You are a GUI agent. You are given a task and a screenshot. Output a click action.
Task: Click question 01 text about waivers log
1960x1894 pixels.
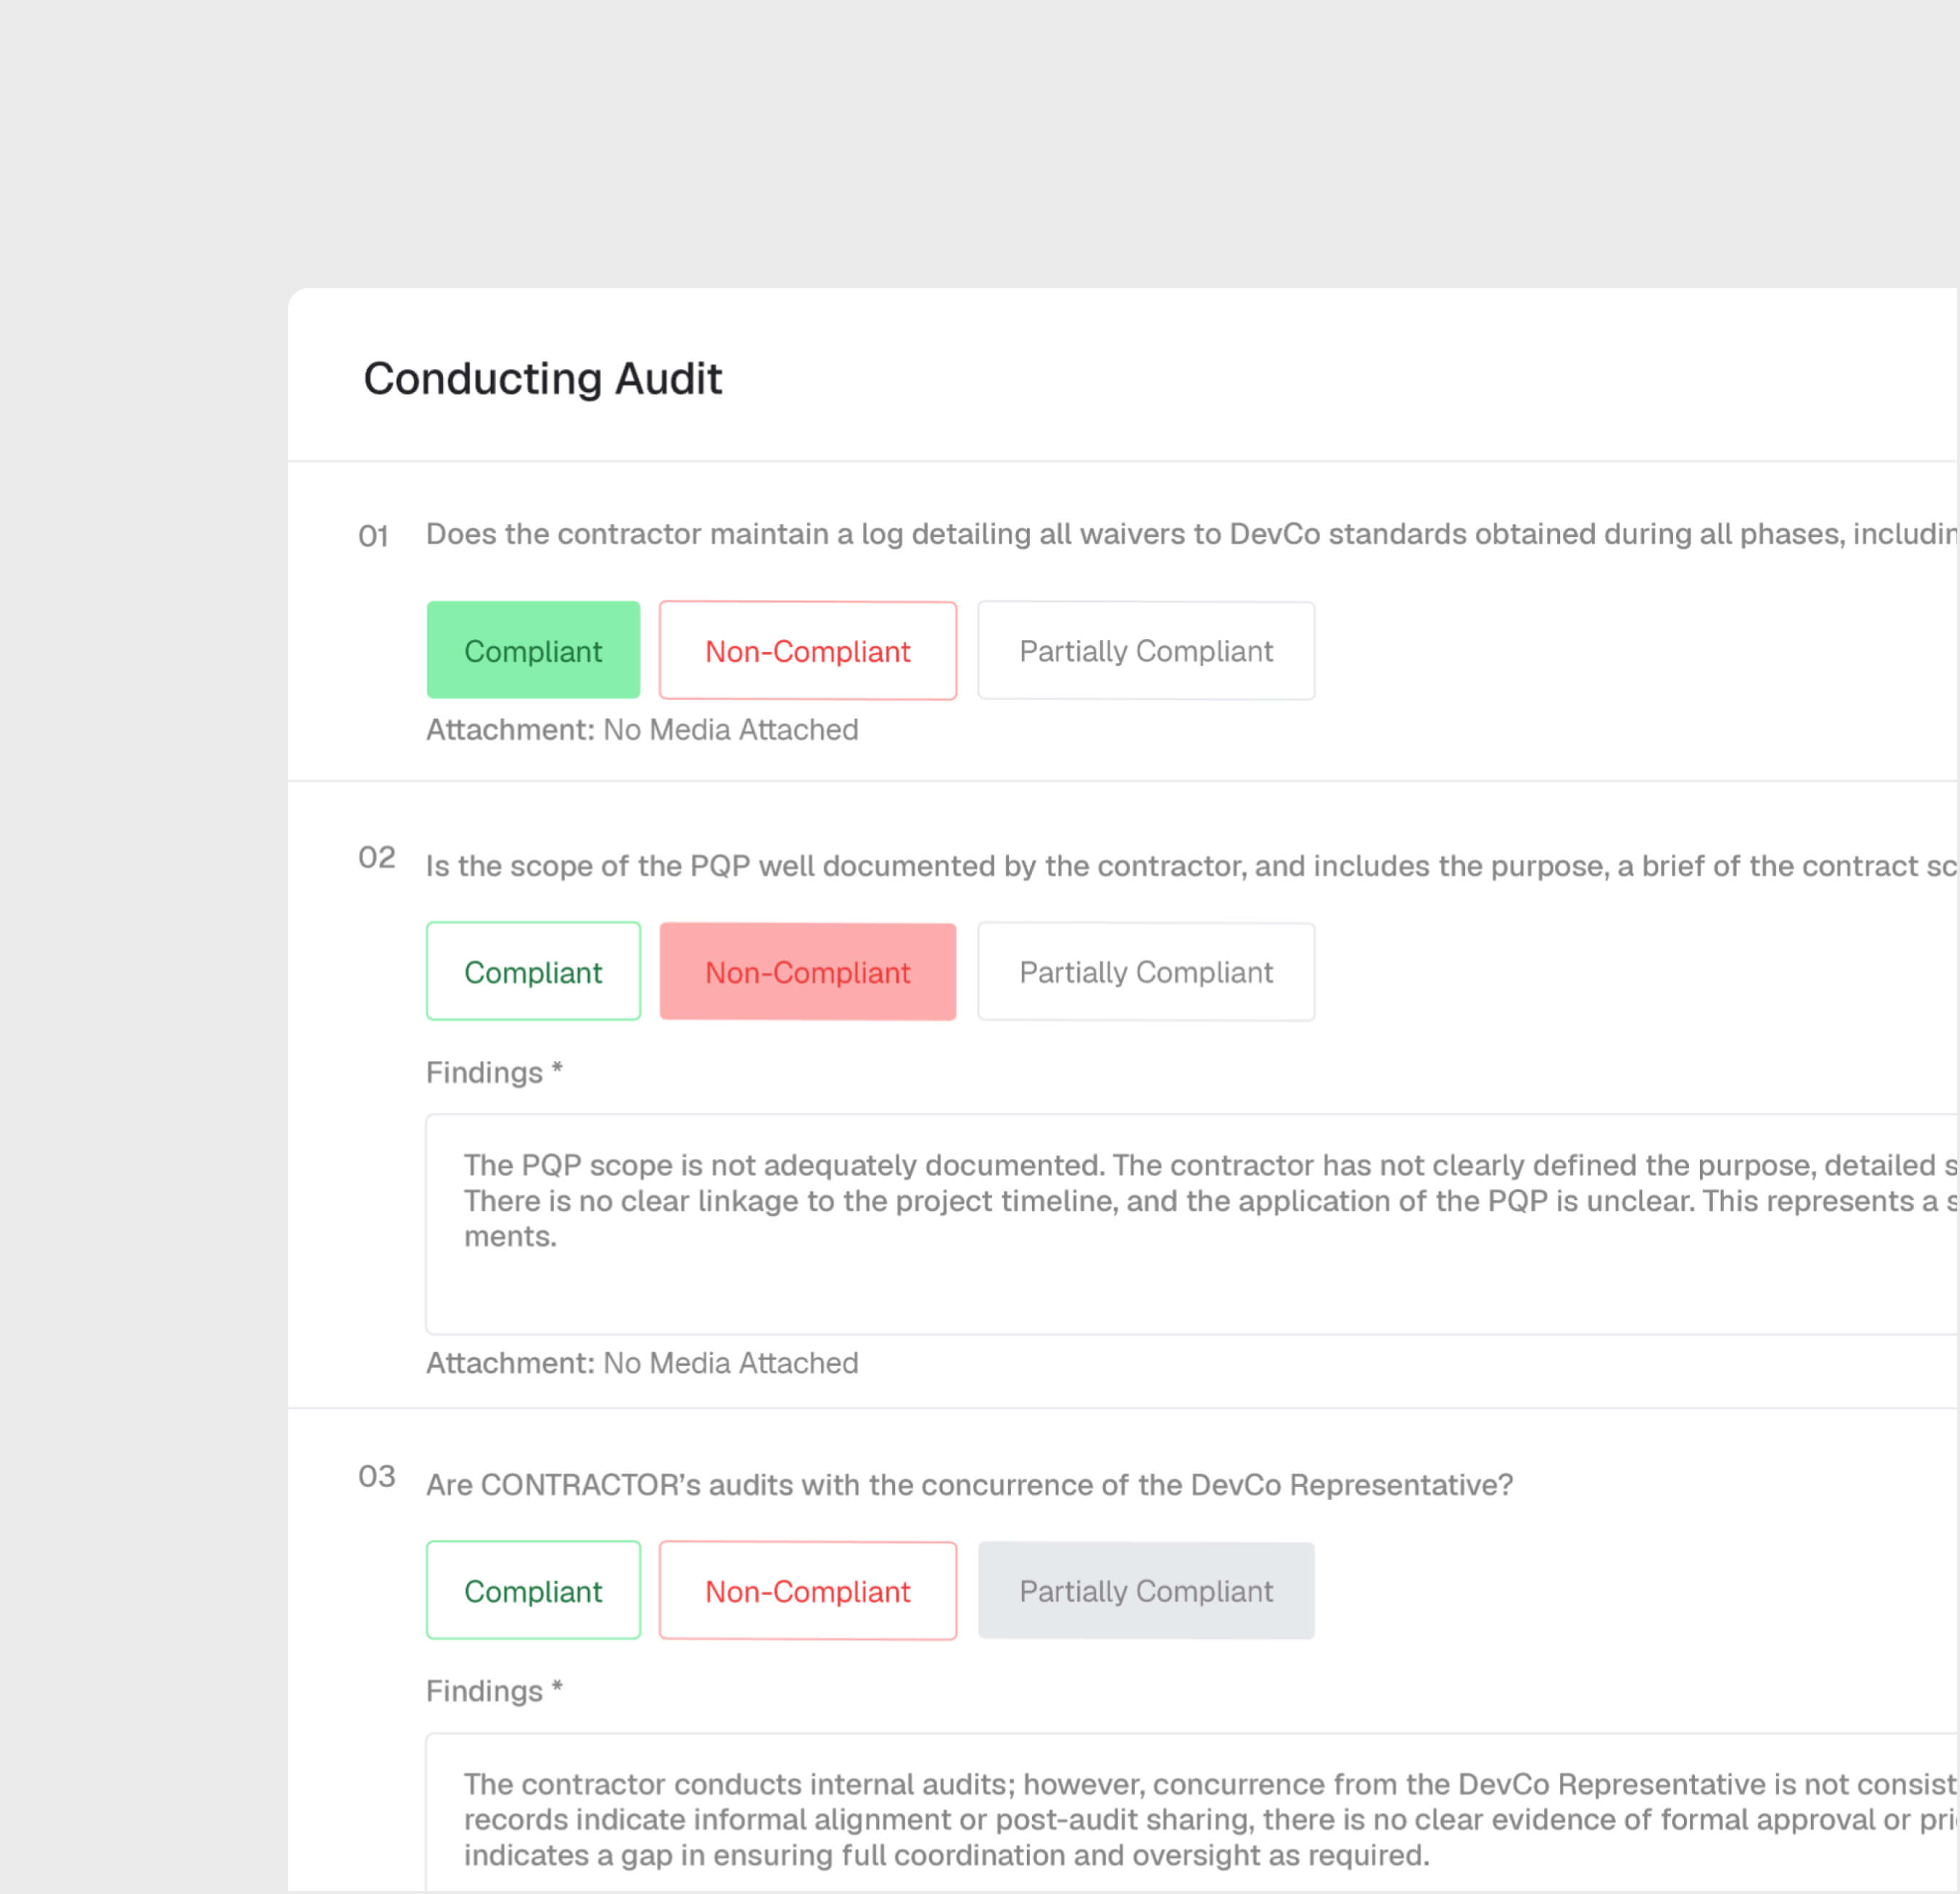1190,534
